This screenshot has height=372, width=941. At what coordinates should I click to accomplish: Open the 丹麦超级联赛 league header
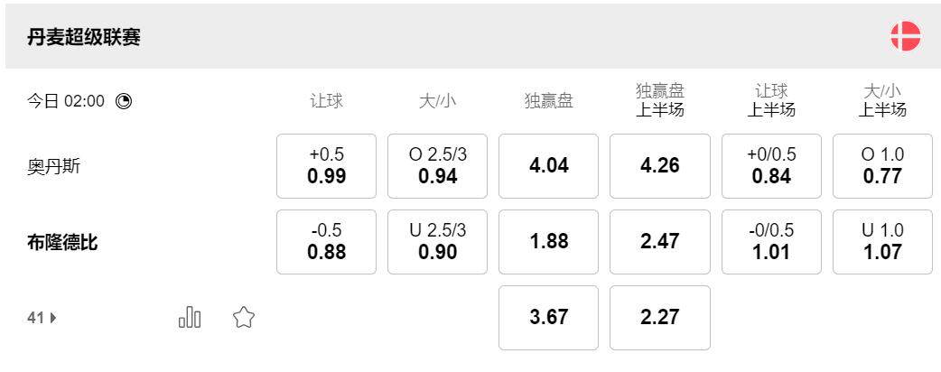84,37
